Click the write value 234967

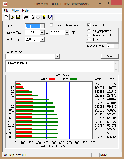(x=99, y=99)
